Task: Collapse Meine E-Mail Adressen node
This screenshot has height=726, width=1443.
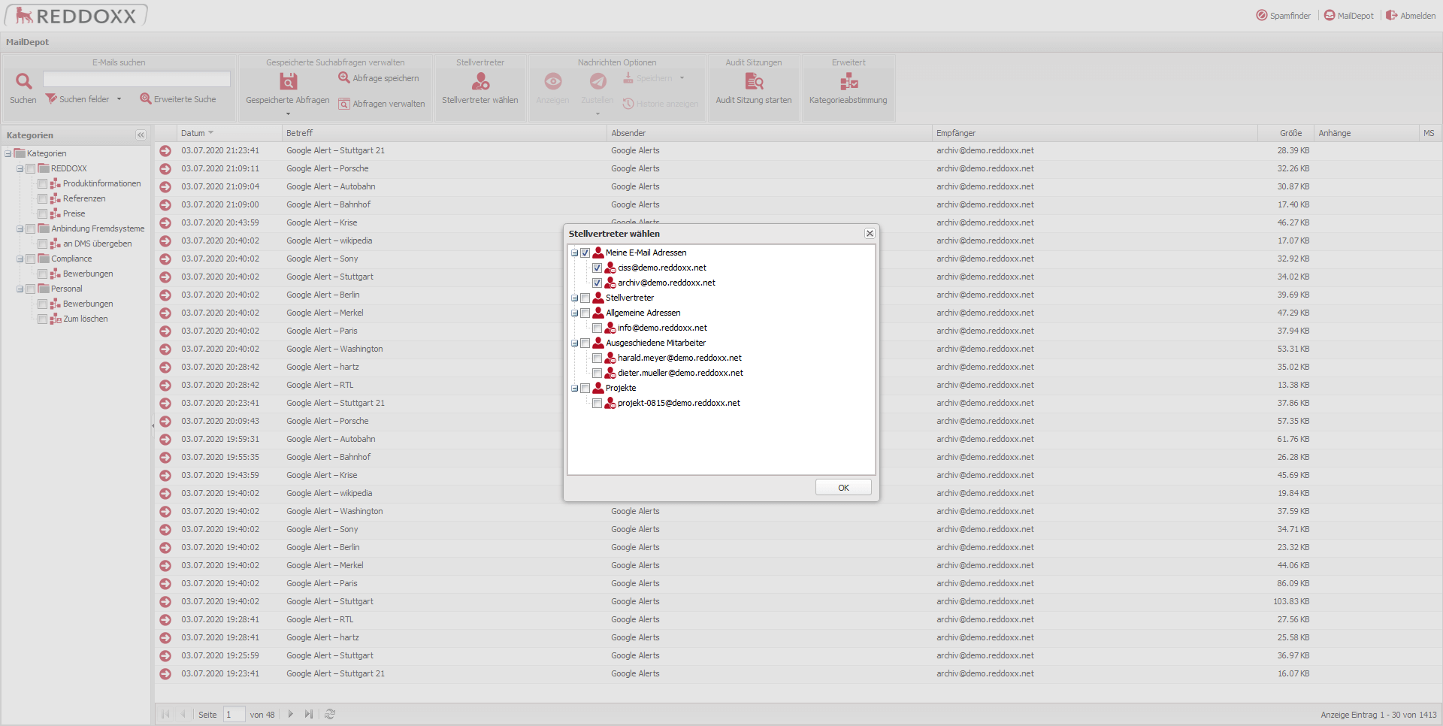Action: coord(575,253)
